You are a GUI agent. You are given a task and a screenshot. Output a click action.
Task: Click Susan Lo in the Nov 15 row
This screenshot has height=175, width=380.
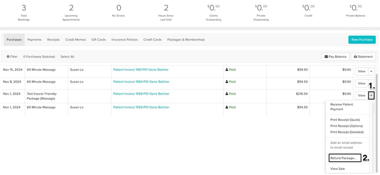76,70
